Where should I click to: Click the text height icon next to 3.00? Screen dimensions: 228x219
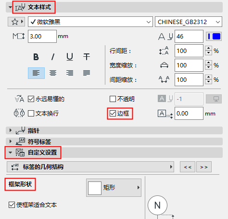coord(19,36)
